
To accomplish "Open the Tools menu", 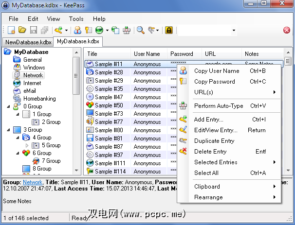I will (76, 19).
